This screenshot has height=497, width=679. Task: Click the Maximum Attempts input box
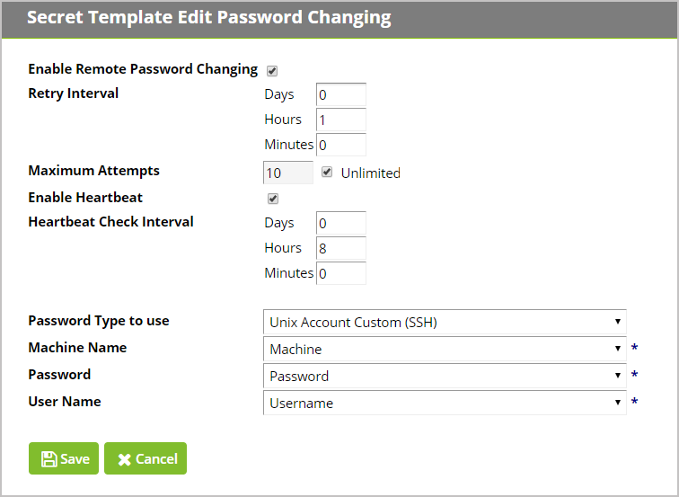click(x=288, y=173)
